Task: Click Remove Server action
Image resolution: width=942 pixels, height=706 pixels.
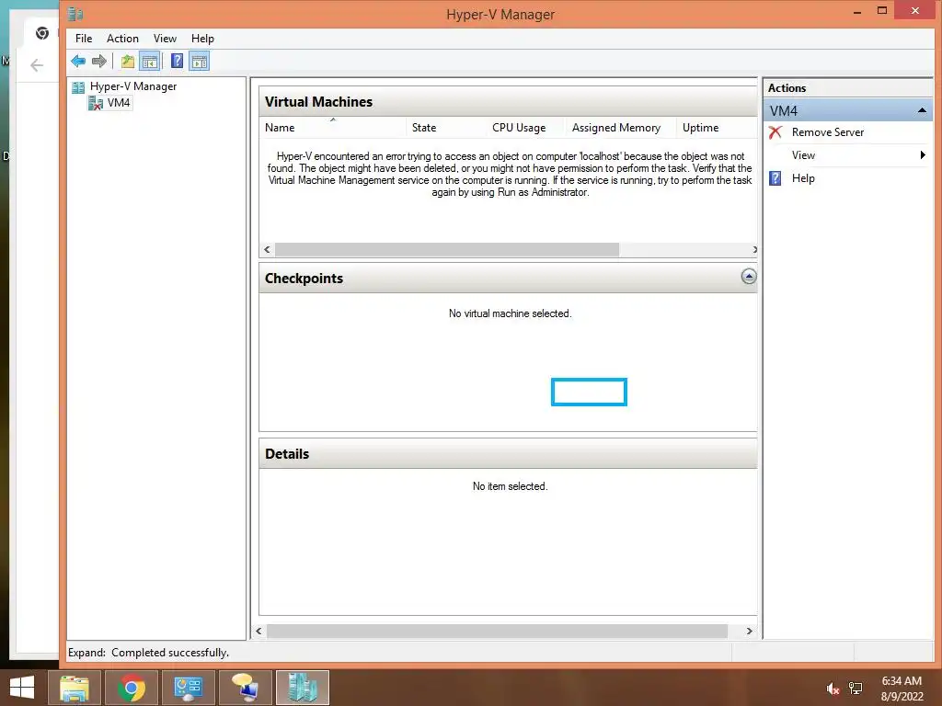Action: [827, 132]
